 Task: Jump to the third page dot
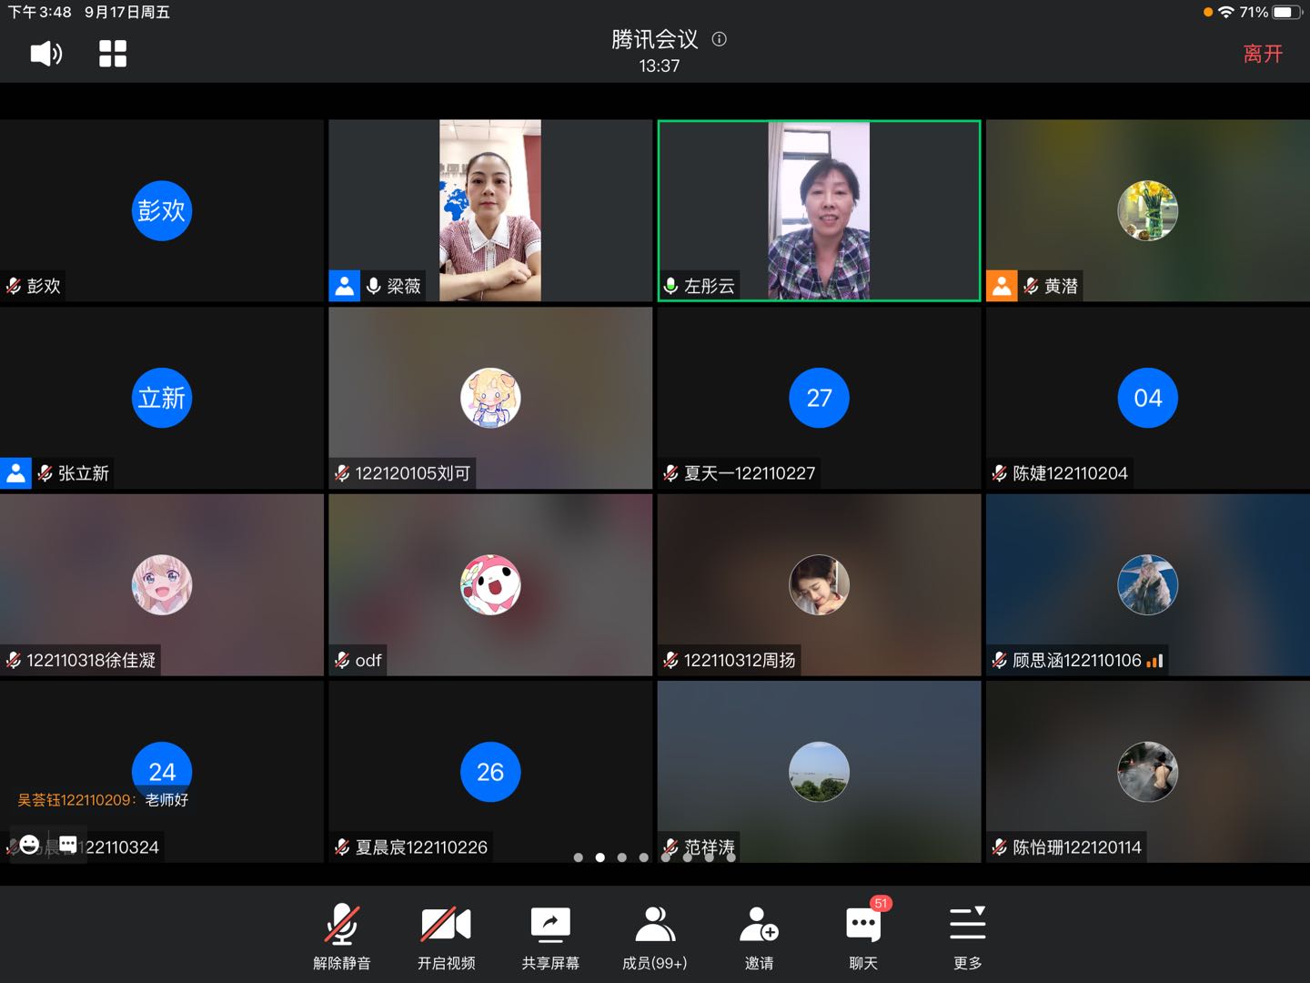[622, 857]
